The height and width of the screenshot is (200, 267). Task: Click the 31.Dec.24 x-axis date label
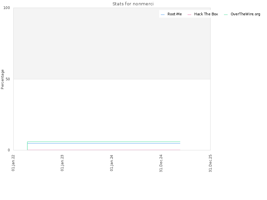(x=161, y=163)
